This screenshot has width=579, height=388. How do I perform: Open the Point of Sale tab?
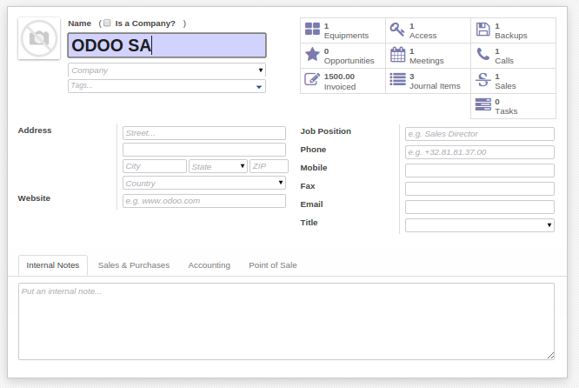pos(272,265)
